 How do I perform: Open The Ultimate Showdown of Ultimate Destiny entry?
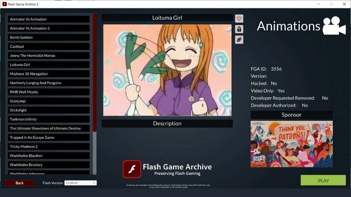tap(49, 128)
